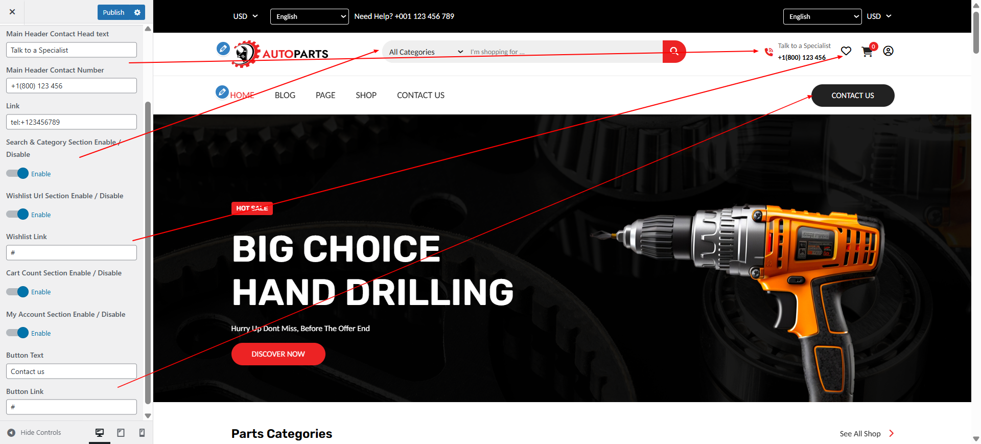Open the BLOG menu item
Viewport: 981px width, 444px height.
pyautogui.click(x=285, y=95)
